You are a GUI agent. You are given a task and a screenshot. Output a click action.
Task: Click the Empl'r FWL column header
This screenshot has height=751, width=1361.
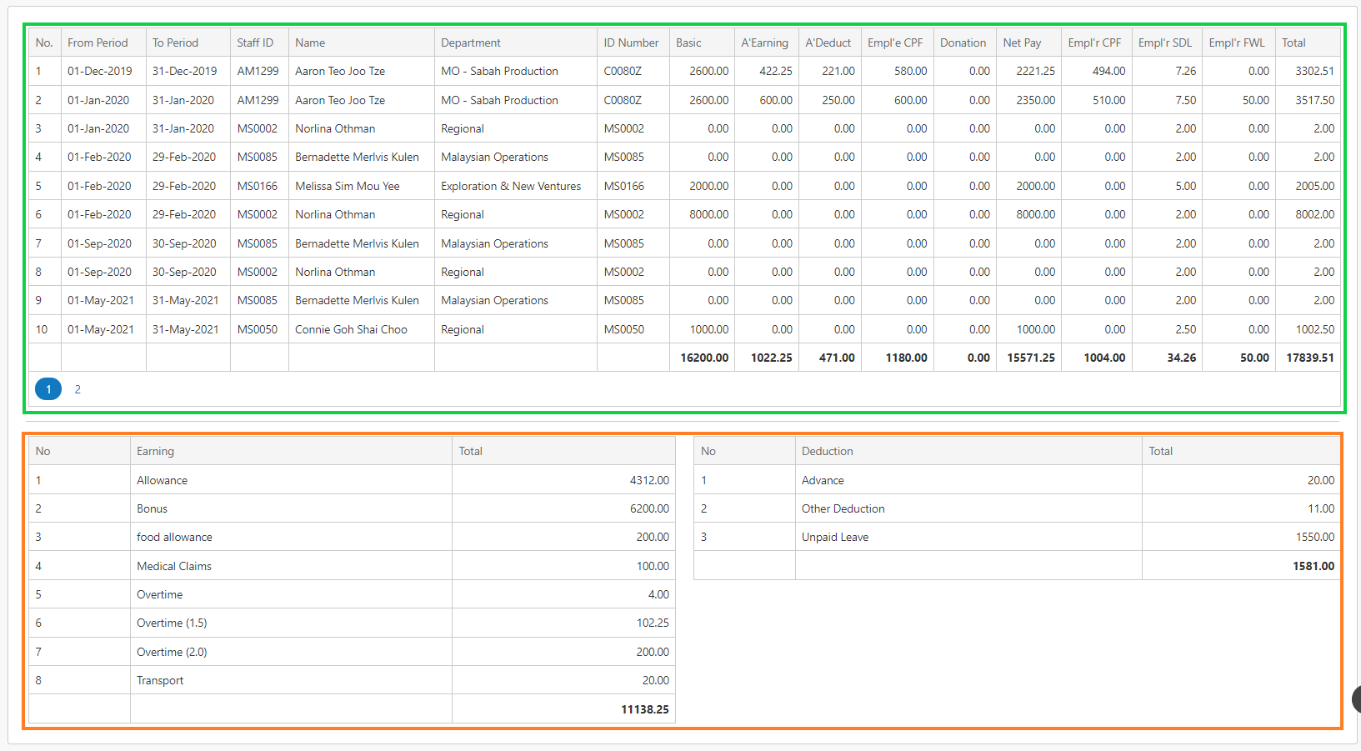(x=1237, y=43)
